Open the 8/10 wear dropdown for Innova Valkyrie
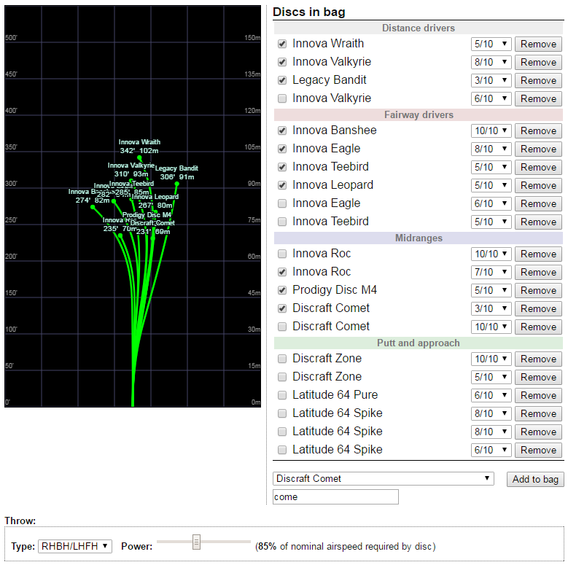Screen dimensions: 568x565 coord(491,62)
